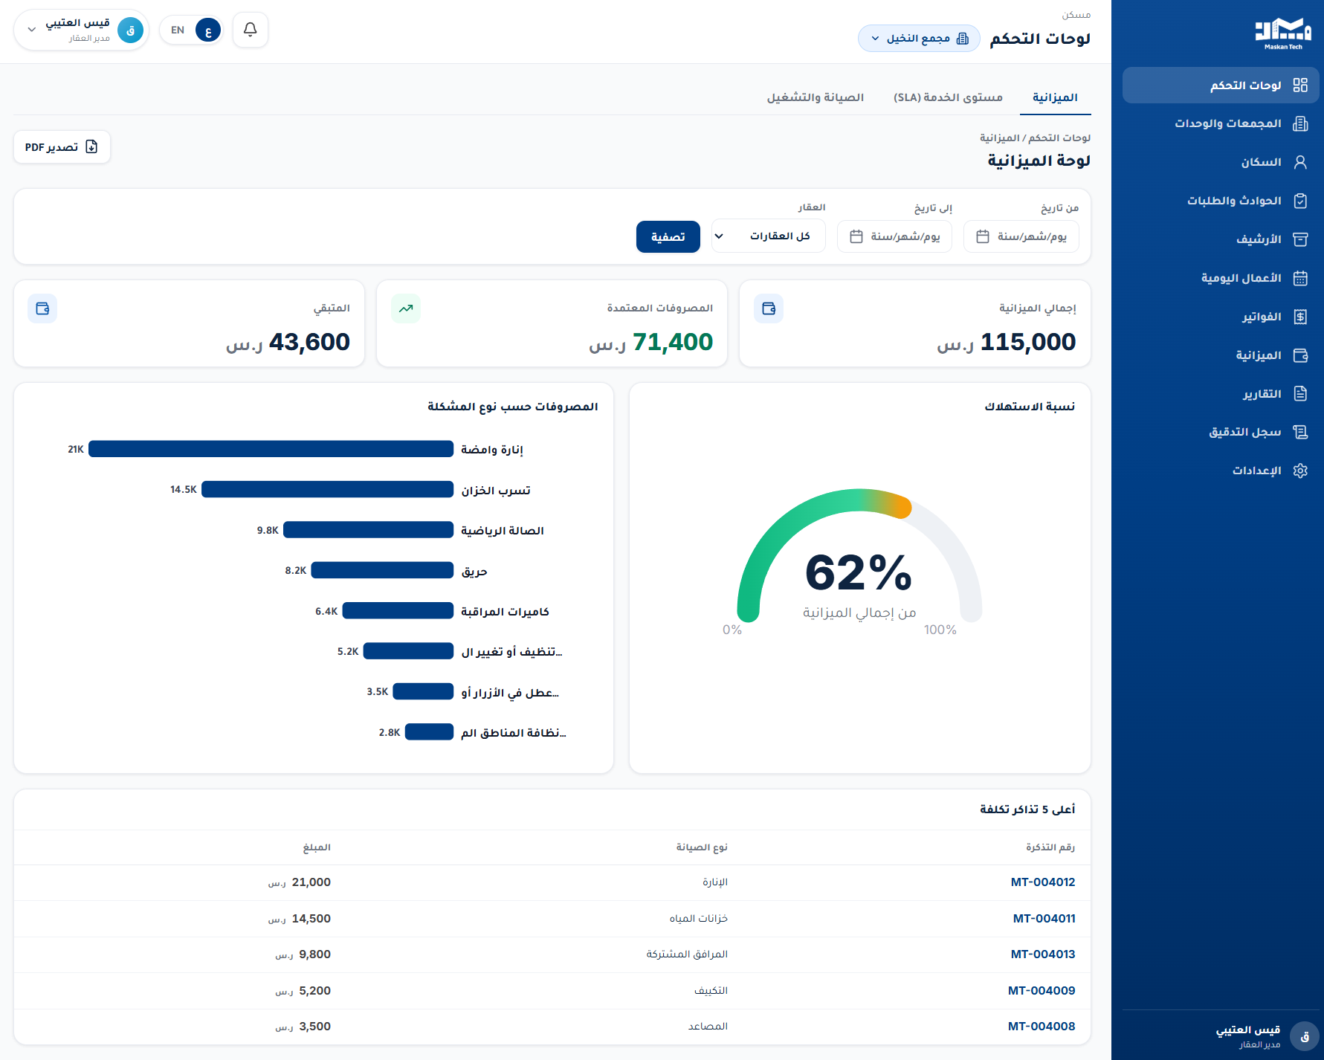The height and width of the screenshot is (1060, 1324).
Task: Click the خزانات المياه maintenance type cell
Action: coord(699,919)
